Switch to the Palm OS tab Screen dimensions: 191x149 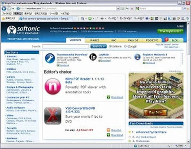coord(133,40)
